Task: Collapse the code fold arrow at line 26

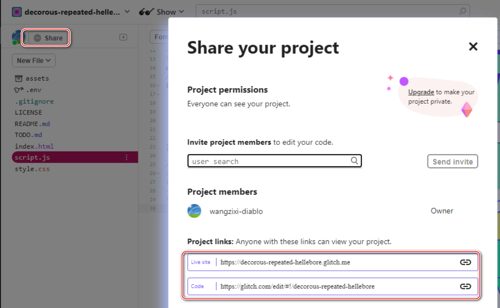Action: [158, 173]
